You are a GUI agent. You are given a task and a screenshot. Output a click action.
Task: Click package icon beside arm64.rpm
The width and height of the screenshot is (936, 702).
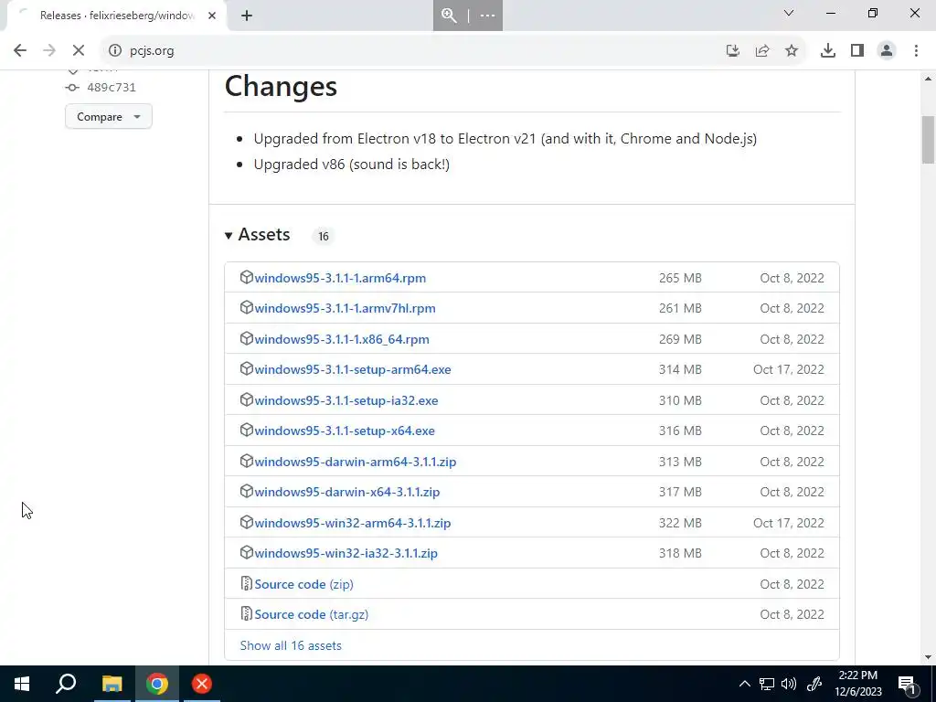[247, 277]
